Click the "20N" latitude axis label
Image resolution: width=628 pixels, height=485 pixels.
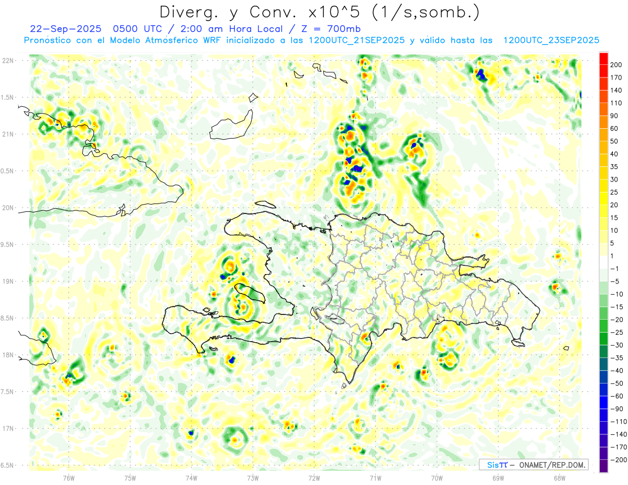click(8, 208)
